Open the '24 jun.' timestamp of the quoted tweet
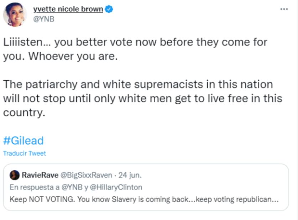298x220 pixels. (130, 175)
